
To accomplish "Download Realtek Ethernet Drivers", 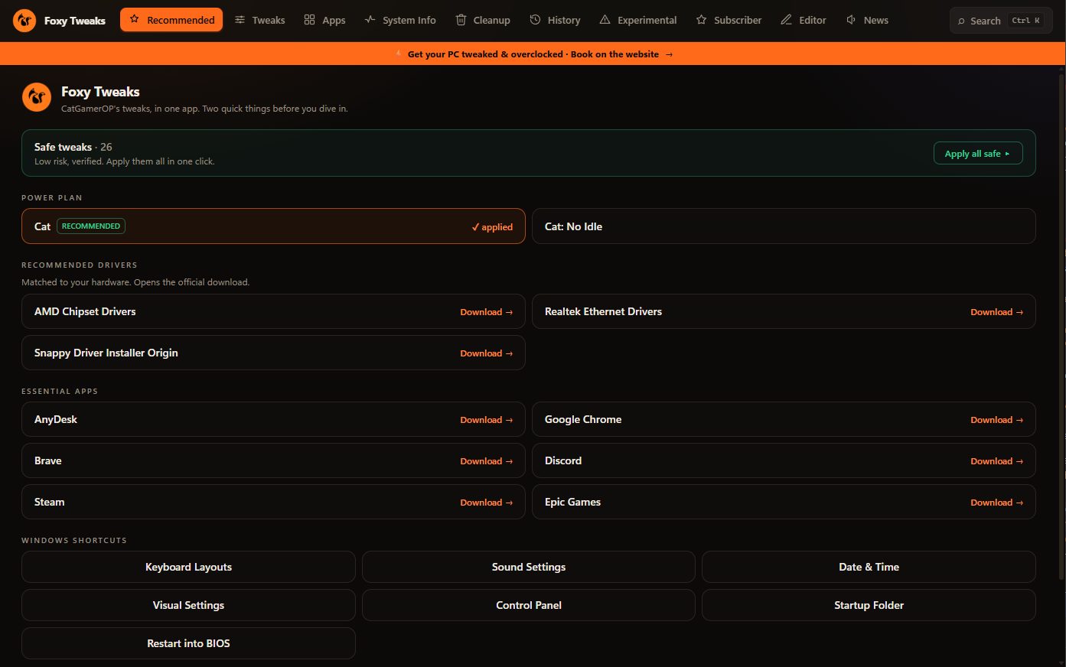I will (996, 312).
